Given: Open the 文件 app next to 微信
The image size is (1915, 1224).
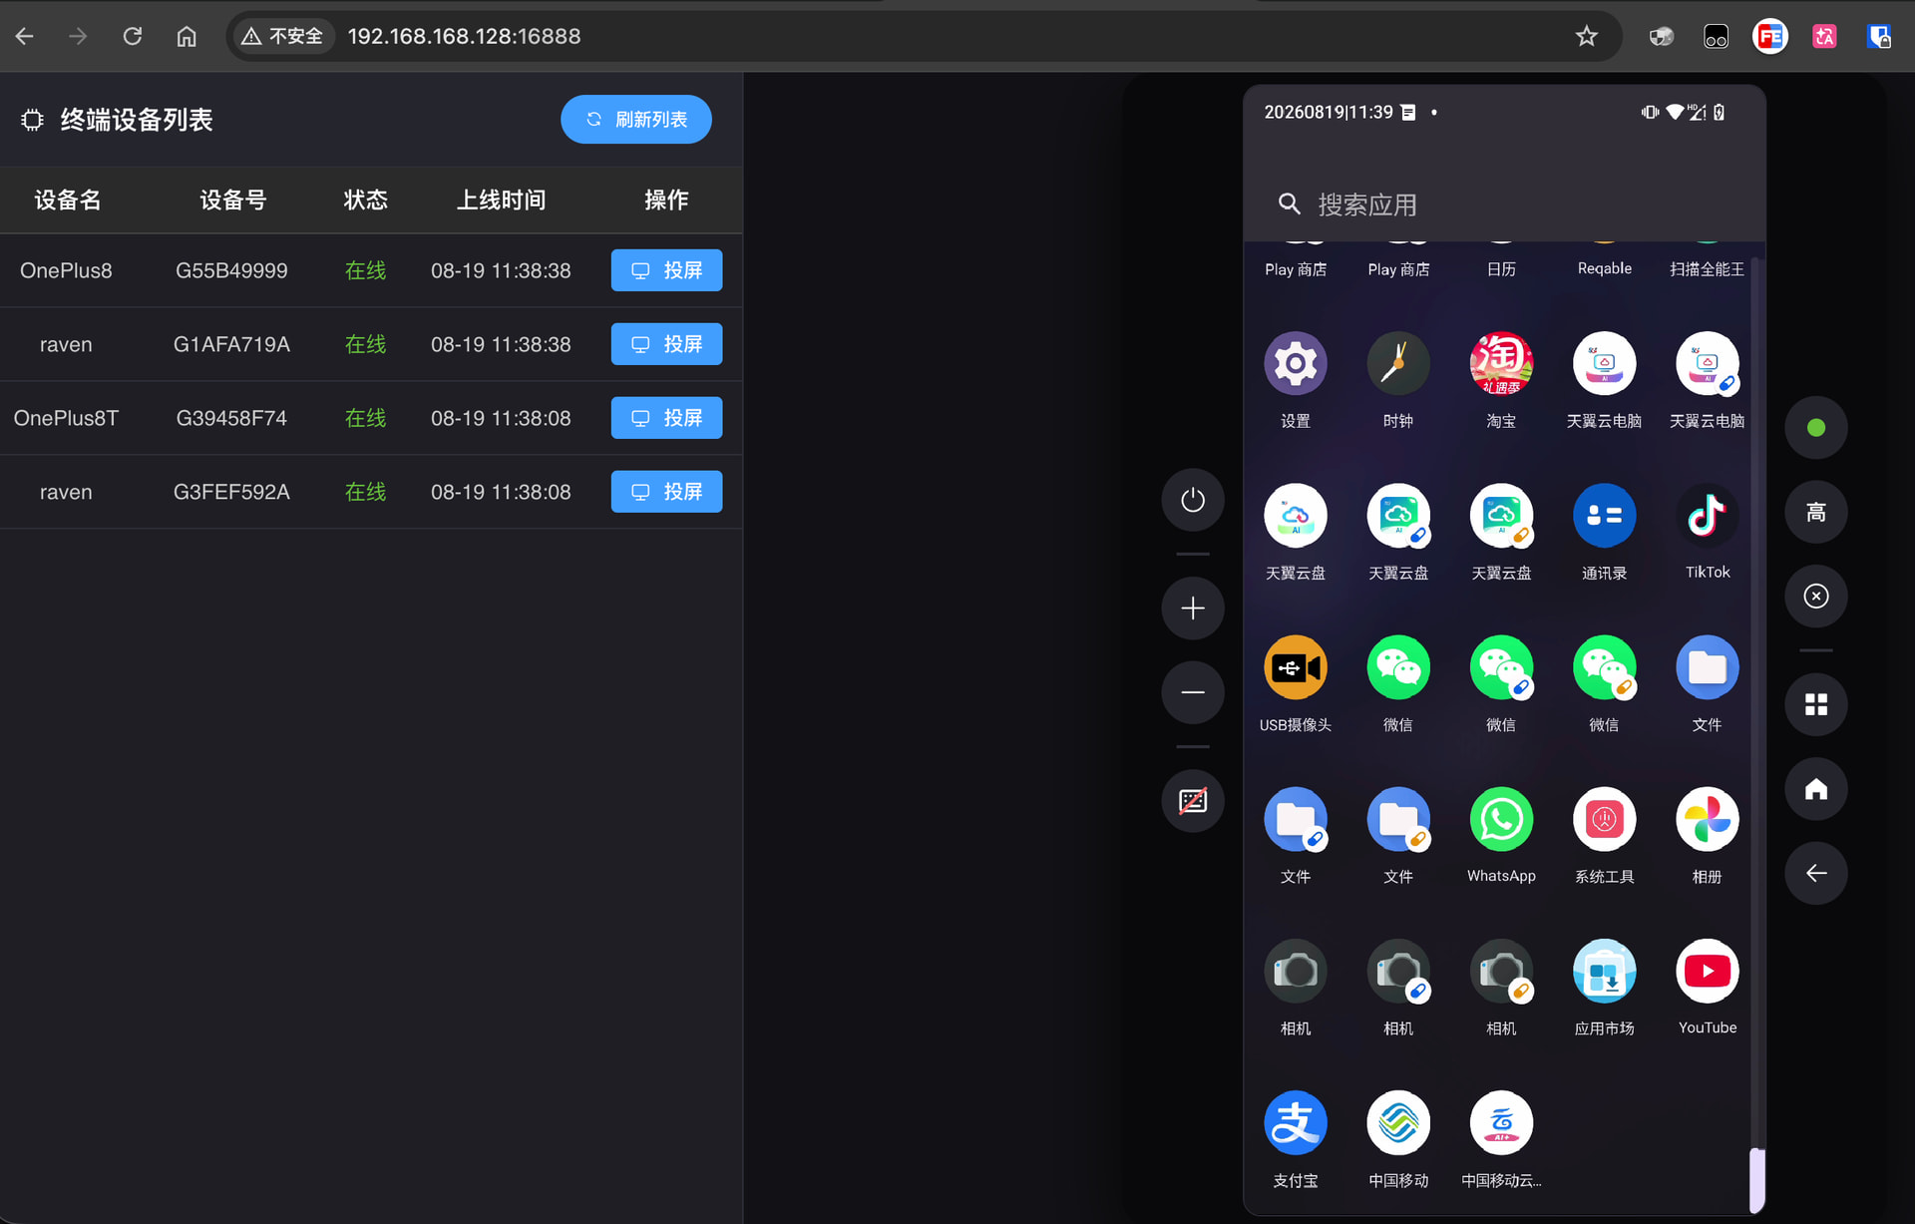Looking at the screenshot, I should click(x=1707, y=667).
